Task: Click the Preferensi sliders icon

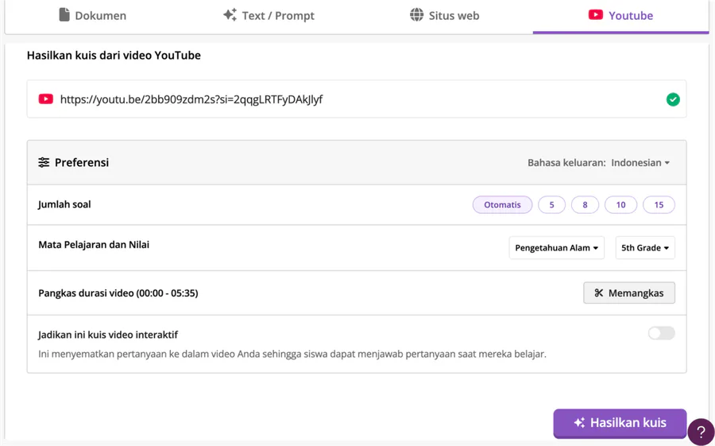Action: pos(44,163)
